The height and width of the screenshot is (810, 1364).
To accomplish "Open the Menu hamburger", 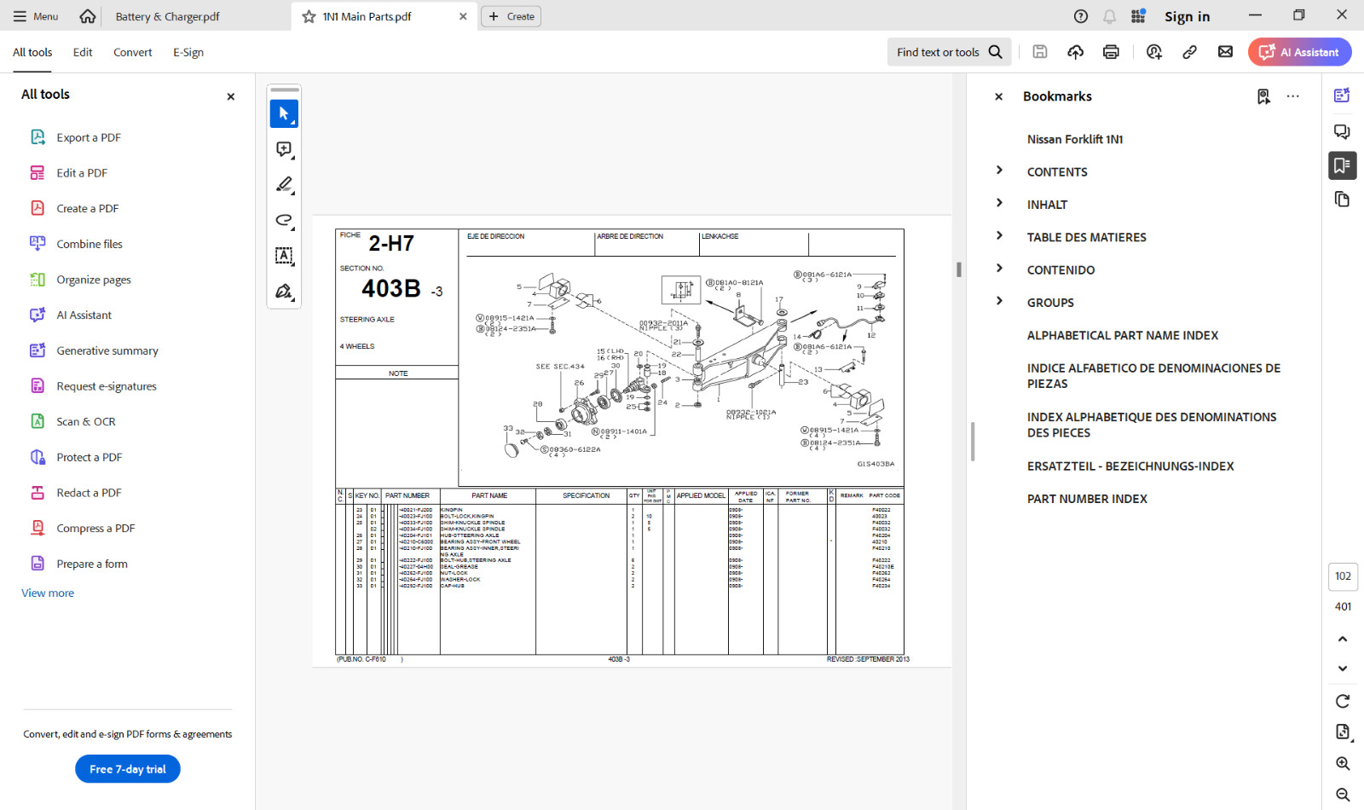I will [x=36, y=16].
